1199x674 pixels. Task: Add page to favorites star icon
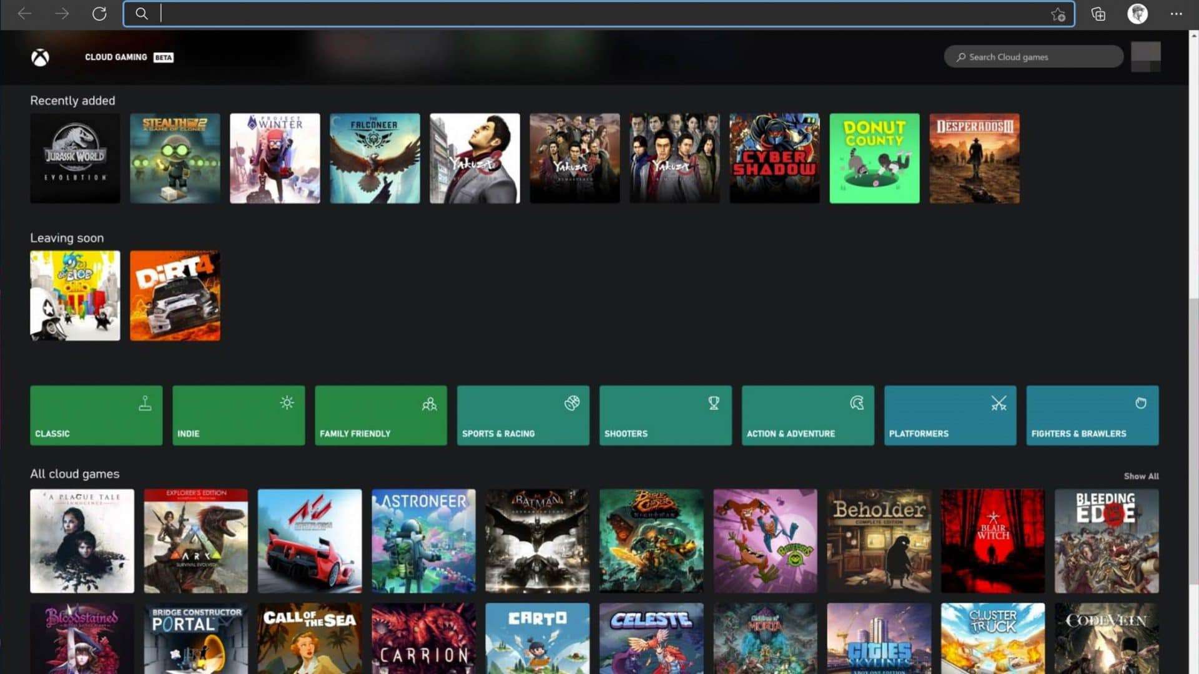(x=1058, y=14)
